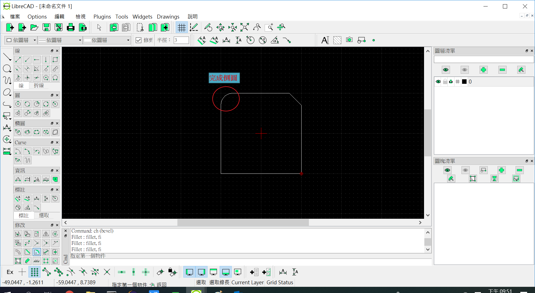Float the 修改 tool panel
Image resolution: width=535 pixels, height=293 pixels.
(52, 225)
